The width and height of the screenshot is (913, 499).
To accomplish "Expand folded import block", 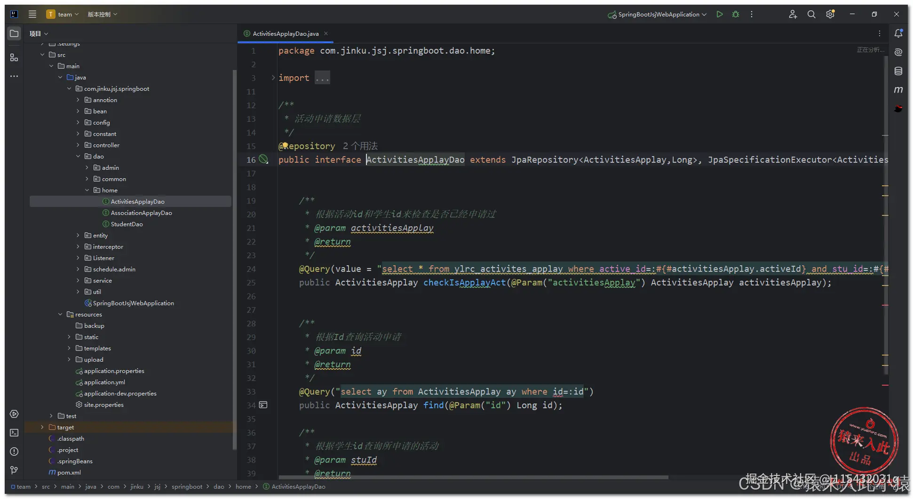I will coord(273,78).
